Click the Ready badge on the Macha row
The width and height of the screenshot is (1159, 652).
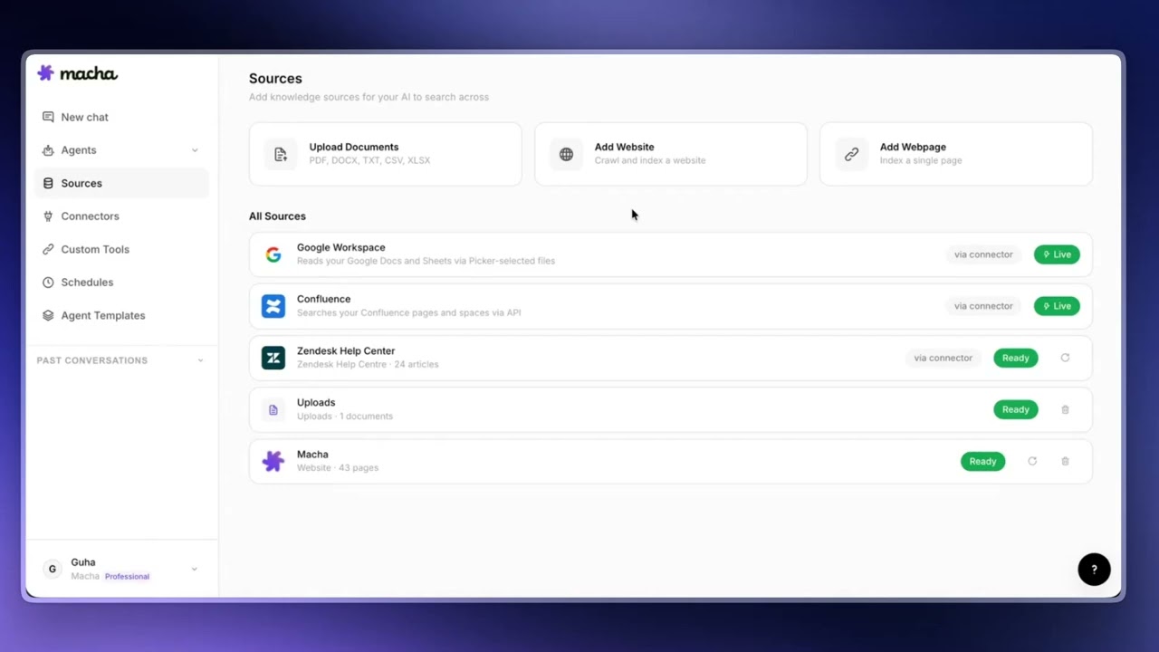coord(983,462)
